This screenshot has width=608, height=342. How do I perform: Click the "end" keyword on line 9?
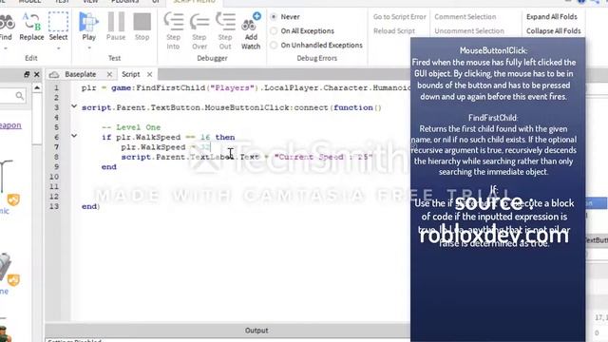[x=109, y=167]
